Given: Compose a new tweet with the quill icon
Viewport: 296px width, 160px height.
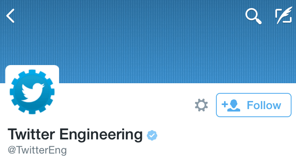Looking at the screenshot, I should 284,15.
